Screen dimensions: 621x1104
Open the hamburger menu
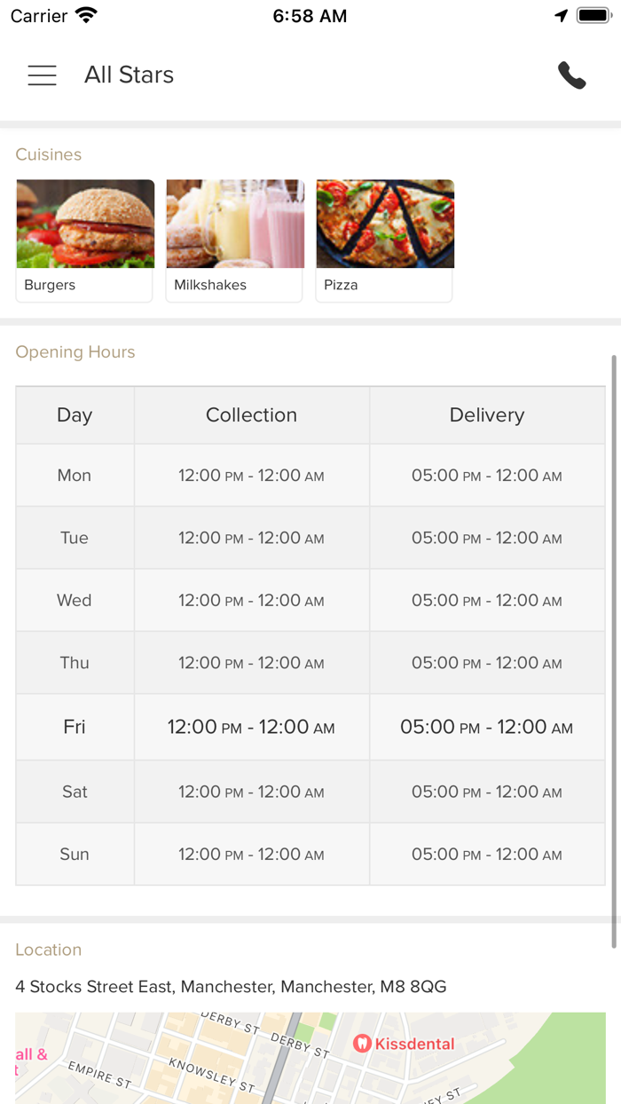42,75
